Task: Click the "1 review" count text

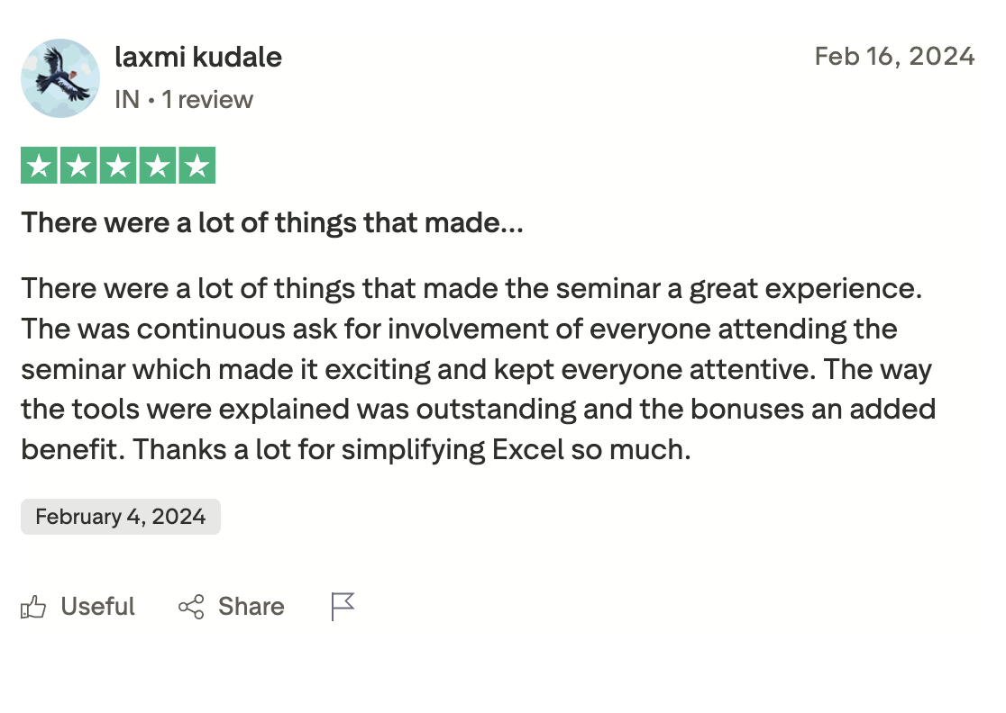Action: 207,99
